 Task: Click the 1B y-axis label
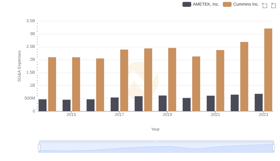coord(32,85)
